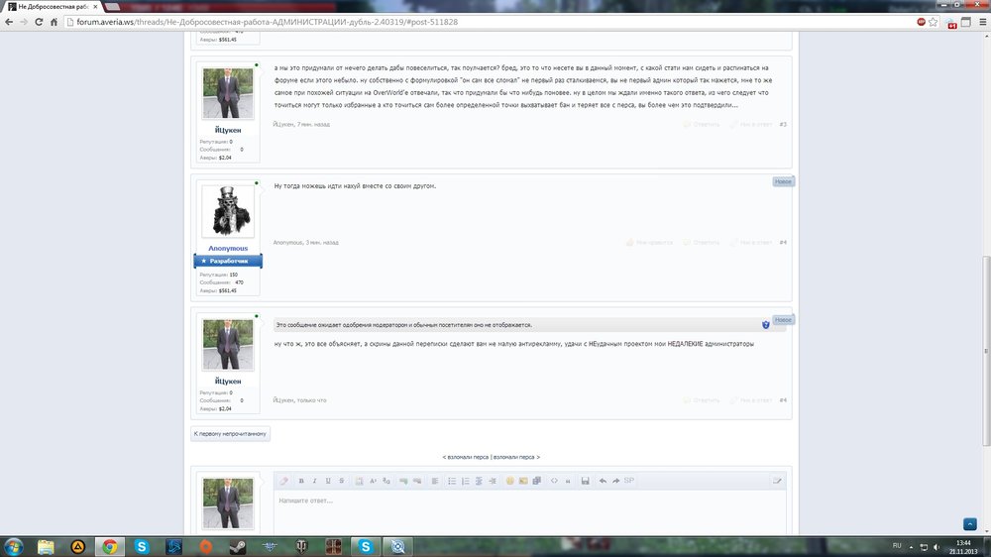Screen dimensions: 991x557
Task: Open Anonymous user profile link
Action: [x=228, y=248]
